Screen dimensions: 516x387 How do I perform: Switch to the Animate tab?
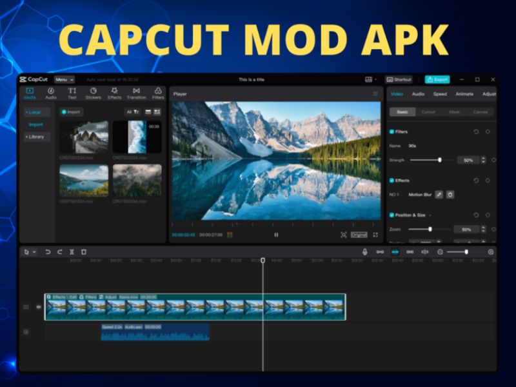point(464,94)
